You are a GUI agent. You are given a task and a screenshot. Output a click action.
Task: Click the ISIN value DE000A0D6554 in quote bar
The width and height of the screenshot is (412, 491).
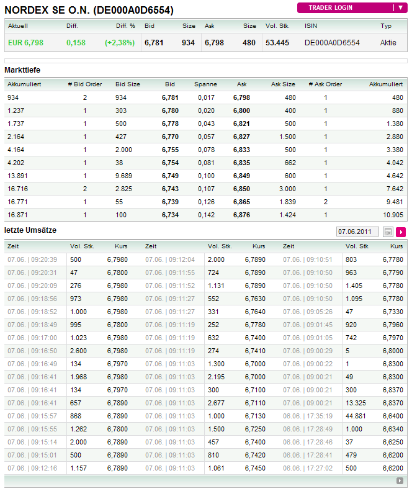[x=332, y=43]
